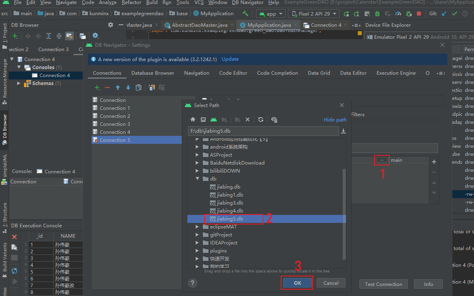474x296 pixels.
Task: Click the green Android project icon in Select Path
Action: pos(213,119)
